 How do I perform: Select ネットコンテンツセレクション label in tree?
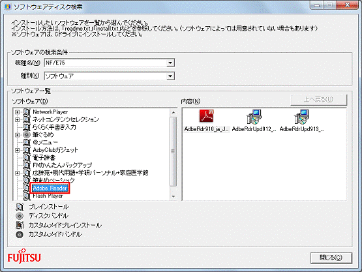66,119
